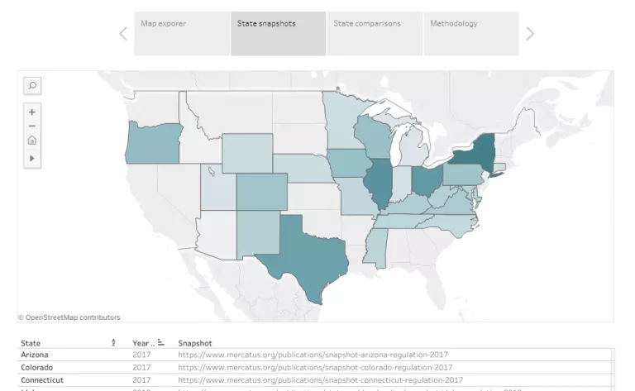Sort table by State column icon
Screen dimensions: 635x391
click(x=113, y=343)
